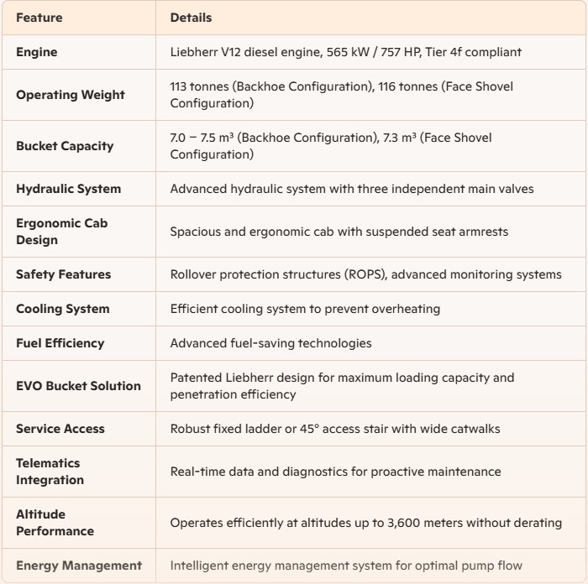Click the Rollover protection structures (ROPS) text
Image resolution: width=588 pixels, height=584 pixels.
pos(365,274)
